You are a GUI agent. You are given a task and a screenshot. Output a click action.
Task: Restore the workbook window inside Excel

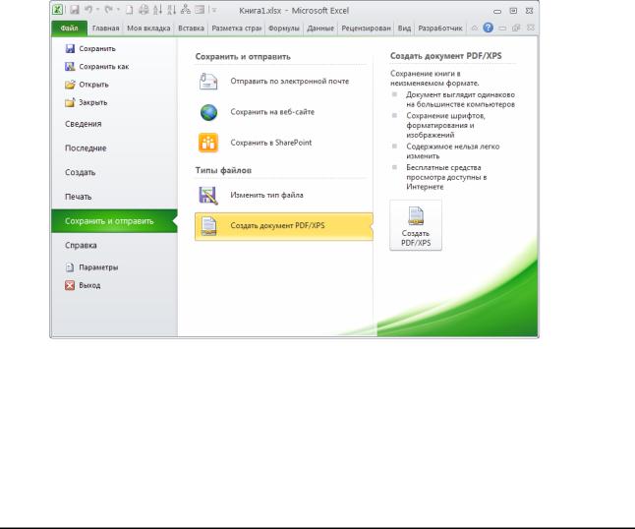pyautogui.click(x=516, y=28)
